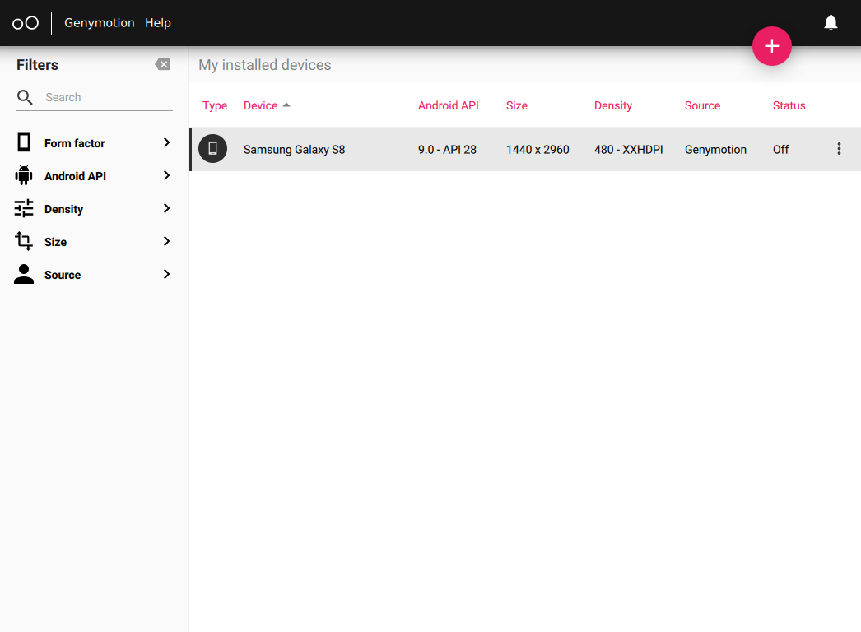Expand the Android API filter chevron

[167, 176]
